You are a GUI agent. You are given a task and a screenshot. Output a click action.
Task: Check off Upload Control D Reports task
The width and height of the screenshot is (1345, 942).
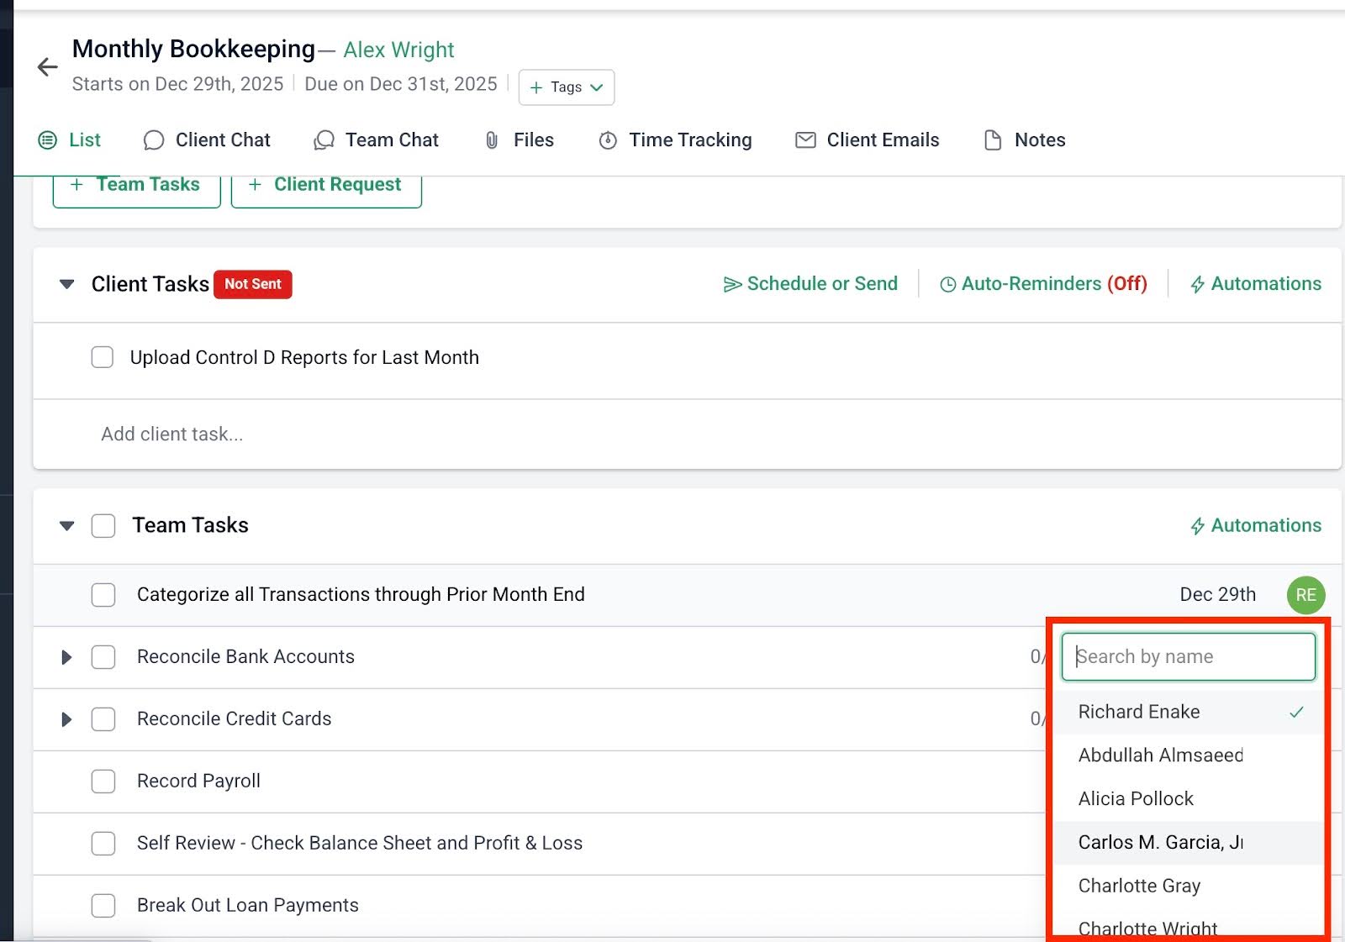[x=102, y=357]
